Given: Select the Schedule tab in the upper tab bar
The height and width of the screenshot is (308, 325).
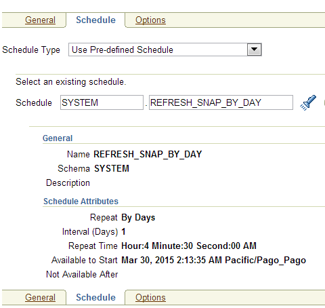Looking at the screenshot, I should coord(95,20).
